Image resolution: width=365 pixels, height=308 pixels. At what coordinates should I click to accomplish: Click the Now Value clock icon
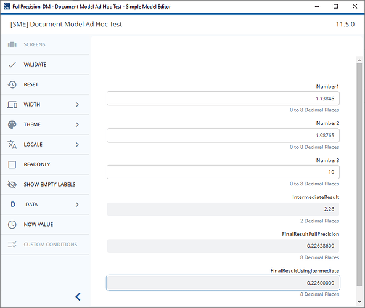[x=12, y=224]
